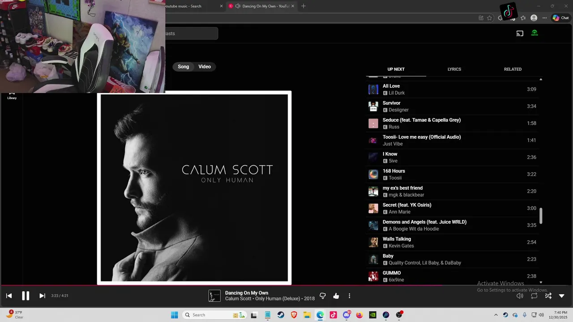Select Walls Talking by Kevin Gates

coord(452,242)
